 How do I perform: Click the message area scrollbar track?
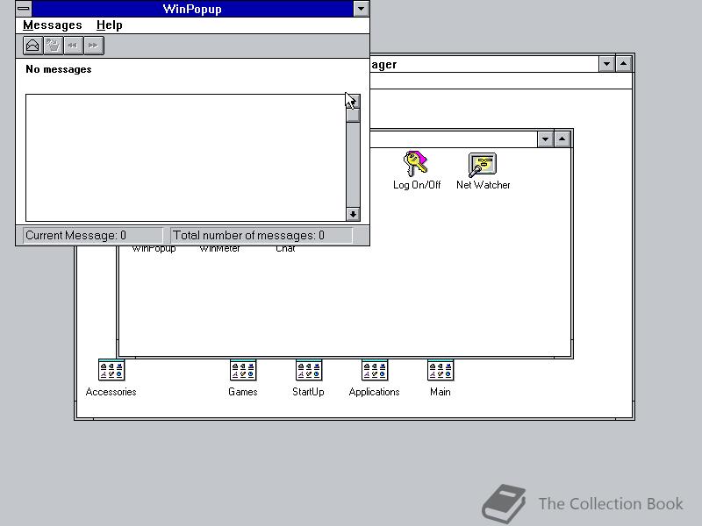click(354, 165)
